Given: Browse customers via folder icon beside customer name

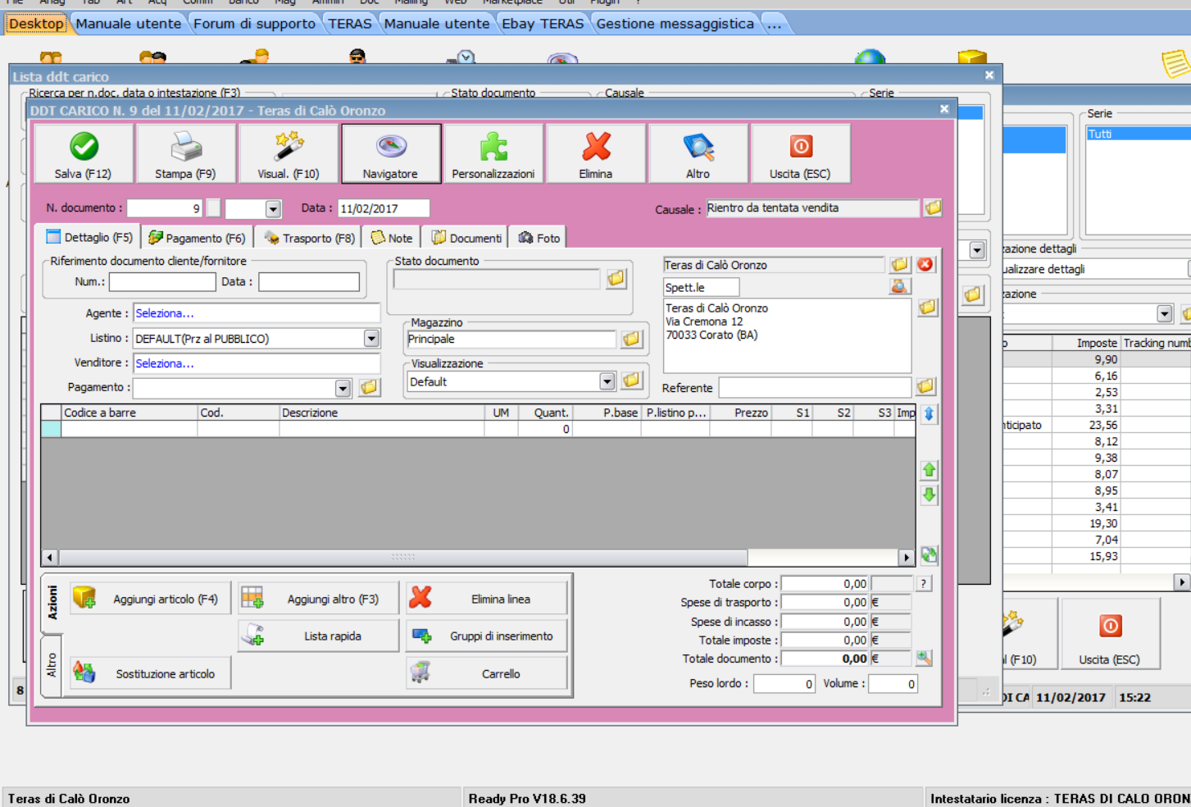Looking at the screenshot, I should (x=899, y=265).
